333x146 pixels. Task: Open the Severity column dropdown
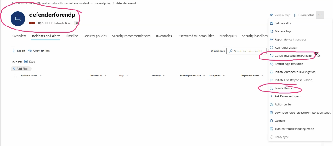(164, 75)
